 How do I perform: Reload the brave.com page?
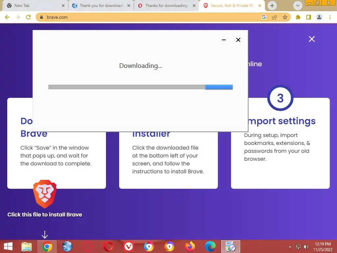[28, 17]
